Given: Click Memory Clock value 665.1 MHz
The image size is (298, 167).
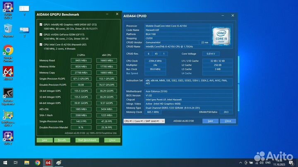Looking at the screenshot, I should (x=153, y=112).
